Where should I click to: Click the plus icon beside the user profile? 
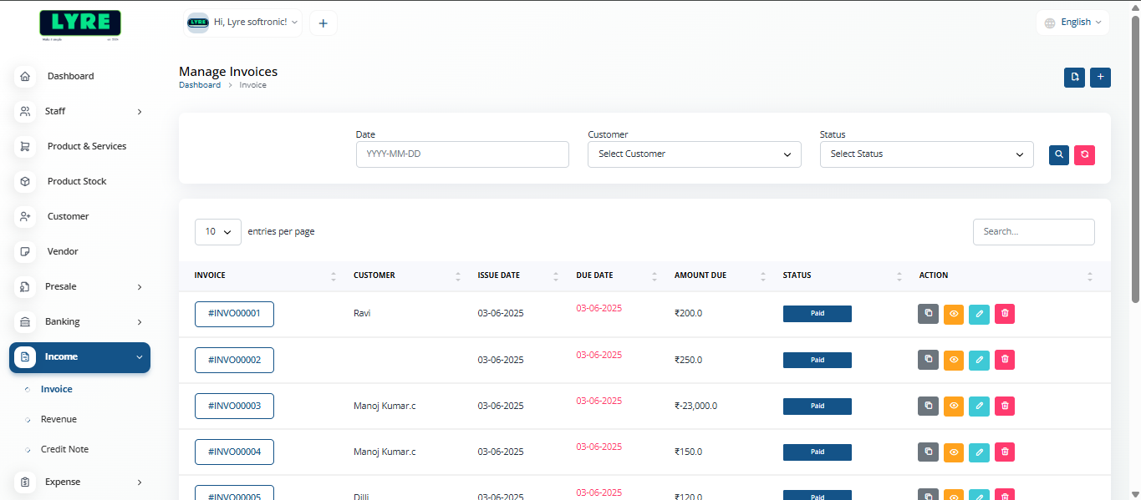323,23
